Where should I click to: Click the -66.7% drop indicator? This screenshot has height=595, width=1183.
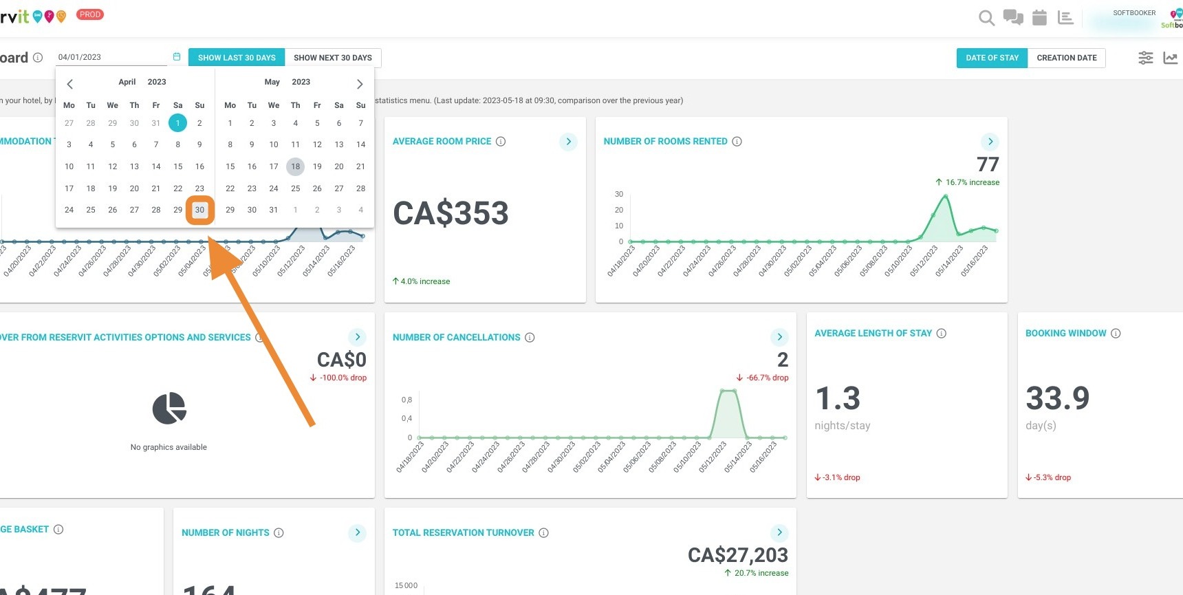coord(762,378)
